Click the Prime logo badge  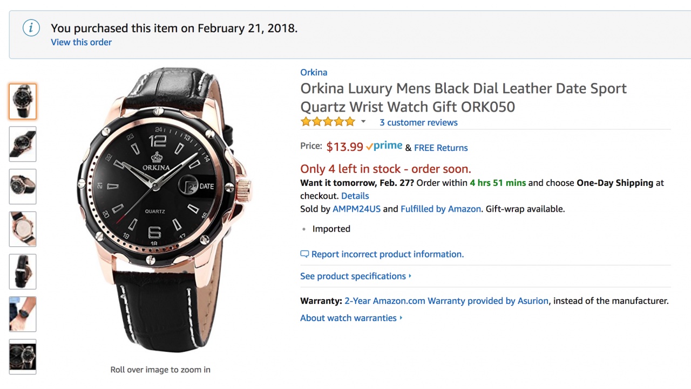[384, 146]
